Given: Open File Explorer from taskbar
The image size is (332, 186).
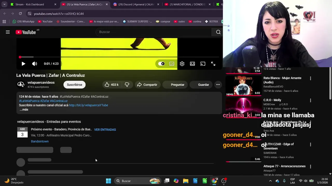Looking at the screenshot, I should click(186, 181).
